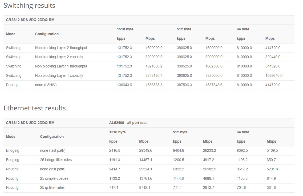Select "Non blocking Layer 1 capacity" row label

tap(59, 75)
